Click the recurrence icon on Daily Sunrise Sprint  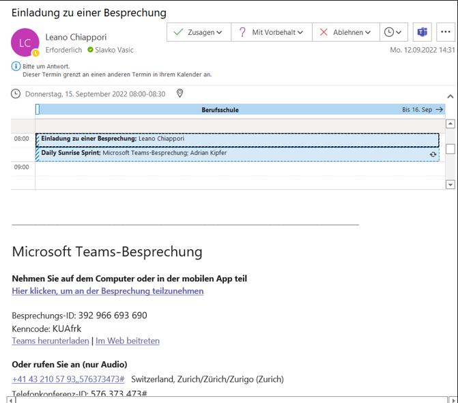[x=433, y=154]
